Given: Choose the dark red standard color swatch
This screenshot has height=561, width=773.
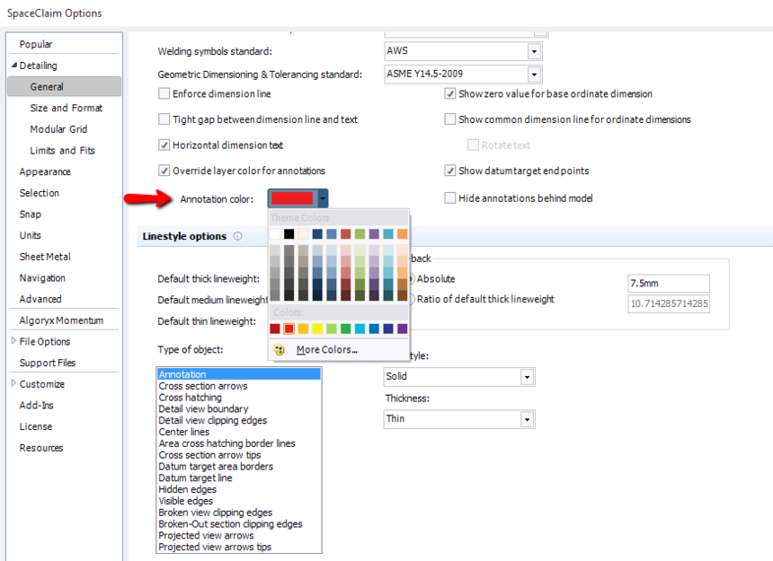Looking at the screenshot, I should pyautogui.click(x=274, y=329).
